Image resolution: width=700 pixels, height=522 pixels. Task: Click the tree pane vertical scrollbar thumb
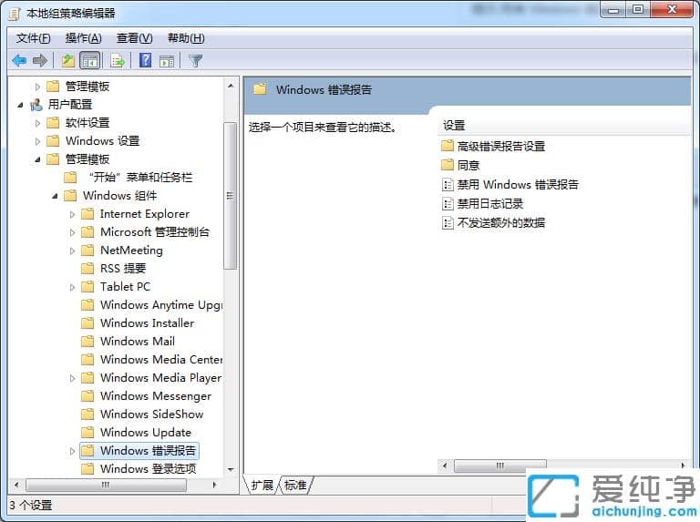point(231,196)
